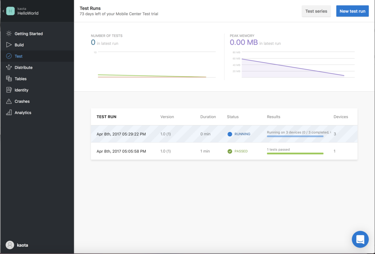The image size is (375, 254).
Task: Click the PASSED status text
Action: 241,151
